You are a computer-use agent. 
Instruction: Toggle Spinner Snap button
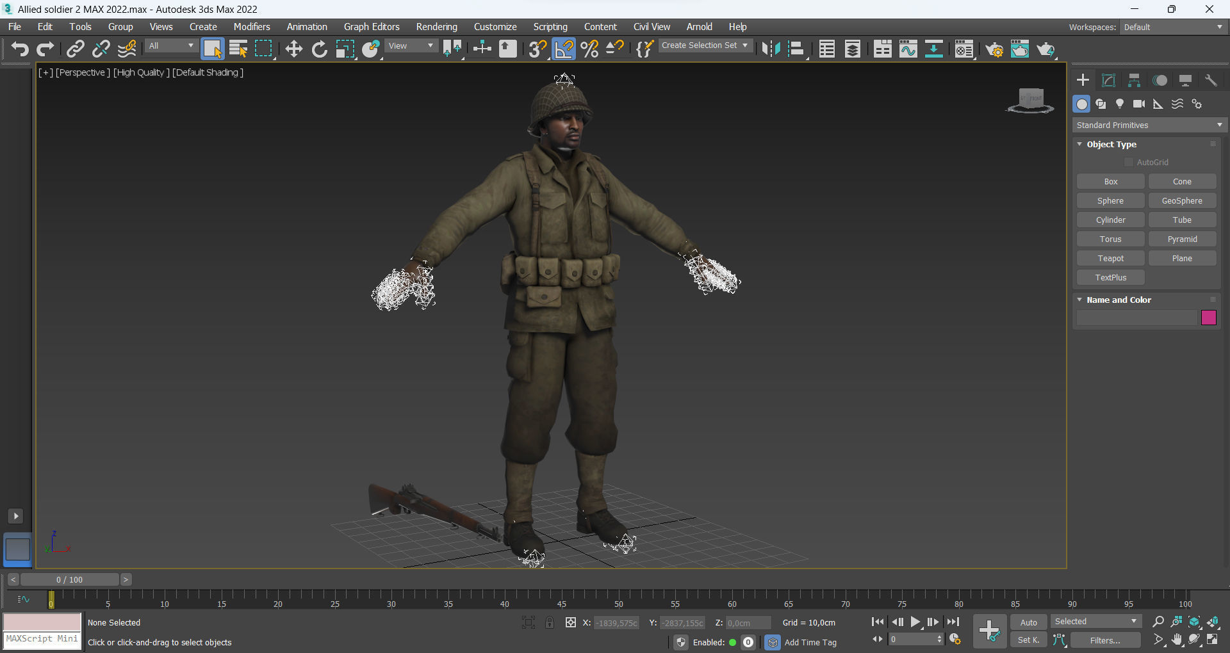tap(615, 49)
